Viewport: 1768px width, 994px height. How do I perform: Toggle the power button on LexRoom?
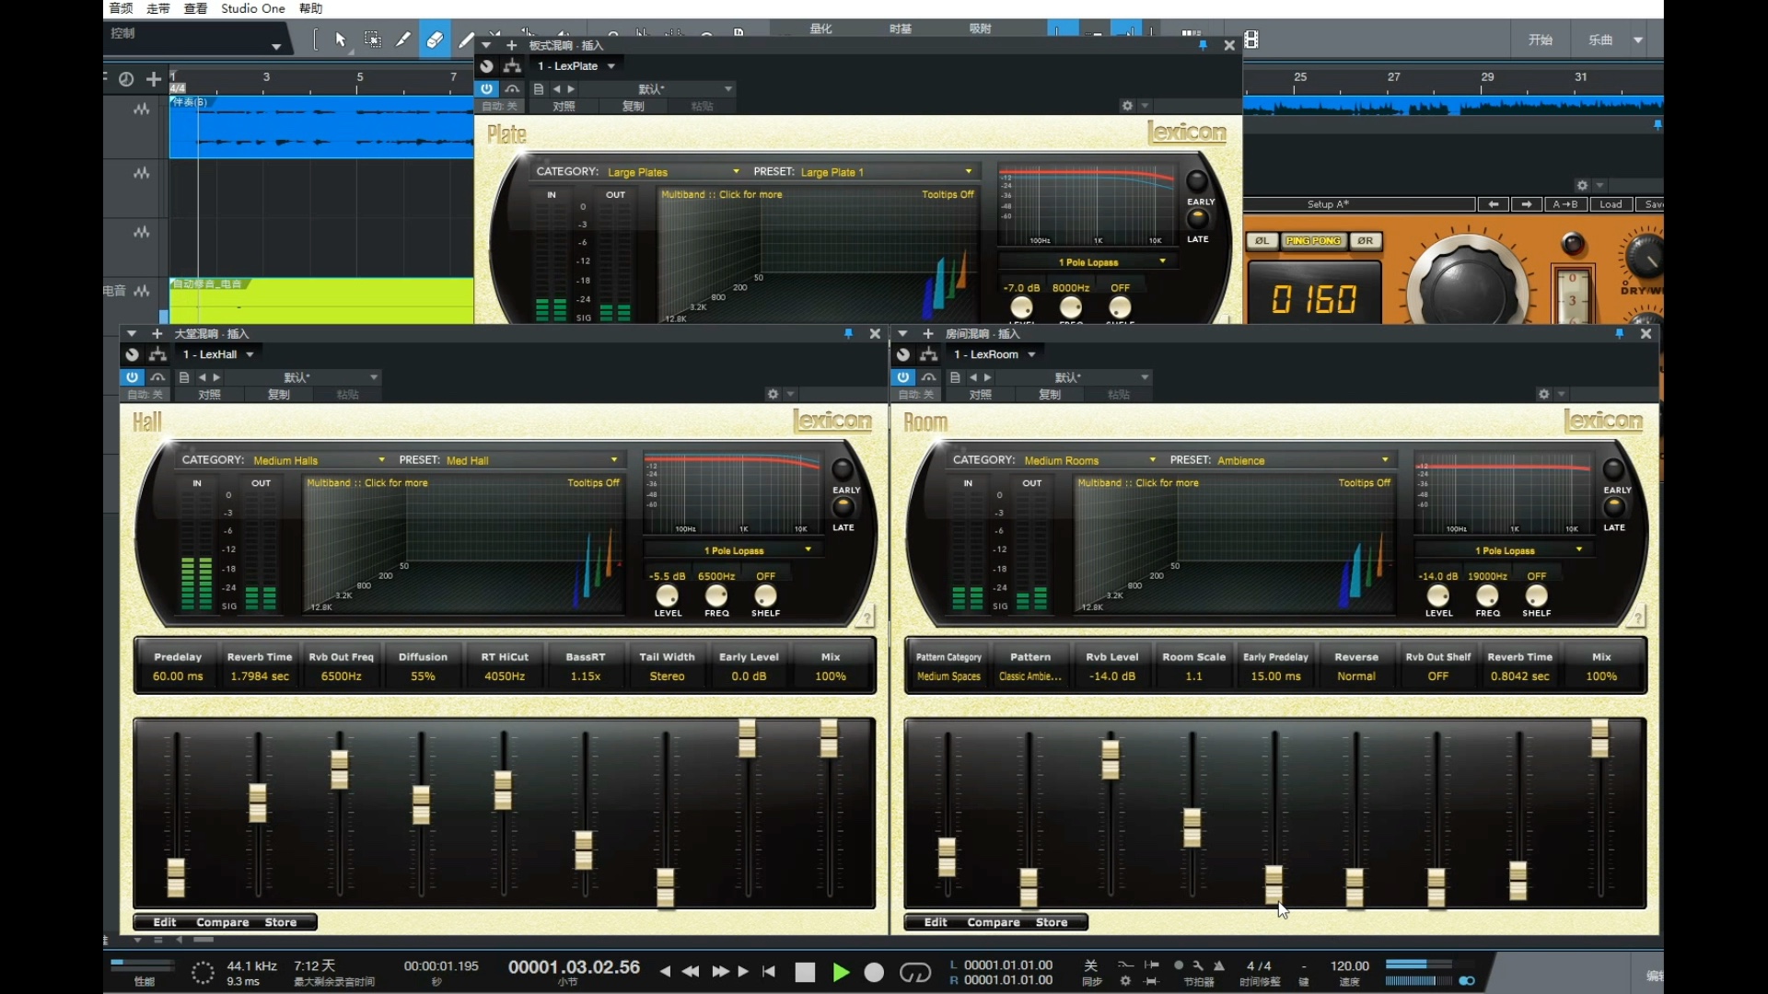tap(902, 376)
